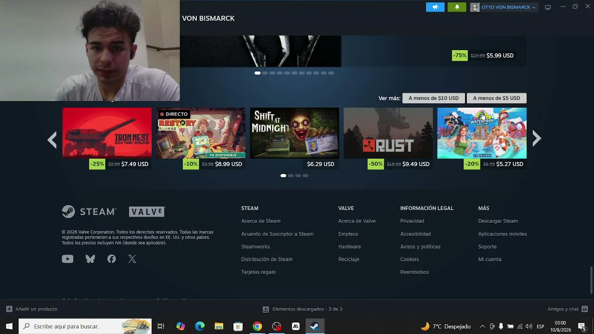Screen dimensions: 594x334
Task: Open Acerca de Valve link
Action: (x=357, y=221)
